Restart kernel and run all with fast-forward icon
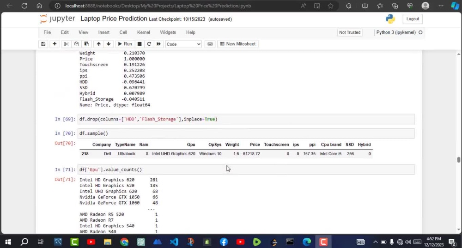462x248 pixels. pyautogui.click(x=158, y=44)
